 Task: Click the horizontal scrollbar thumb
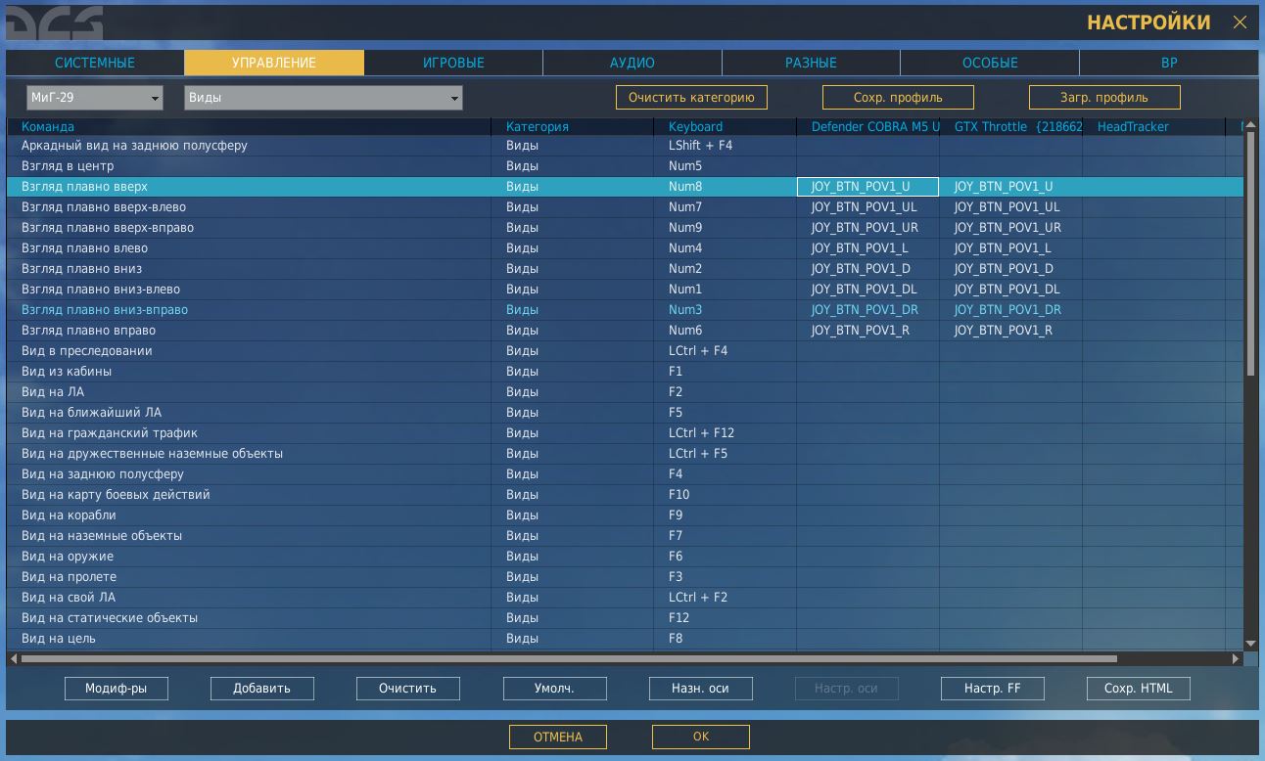click(x=569, y=659)
